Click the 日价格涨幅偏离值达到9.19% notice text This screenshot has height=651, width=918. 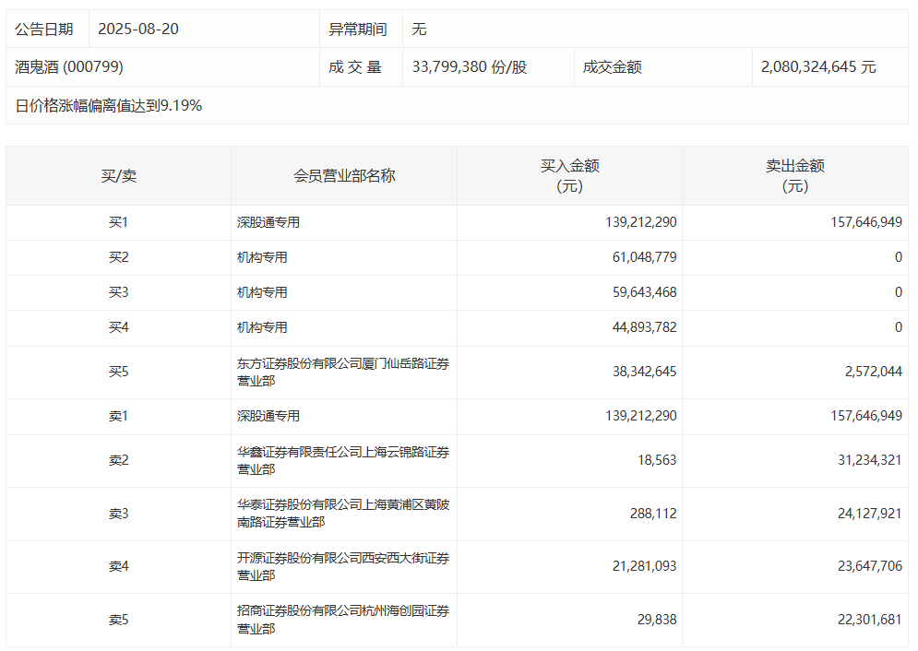(109, 106)
